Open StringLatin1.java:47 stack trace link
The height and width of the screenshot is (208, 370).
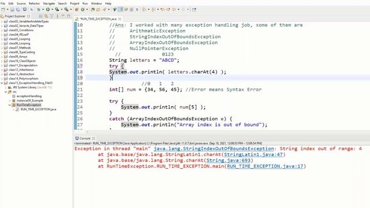coord(253,155)
